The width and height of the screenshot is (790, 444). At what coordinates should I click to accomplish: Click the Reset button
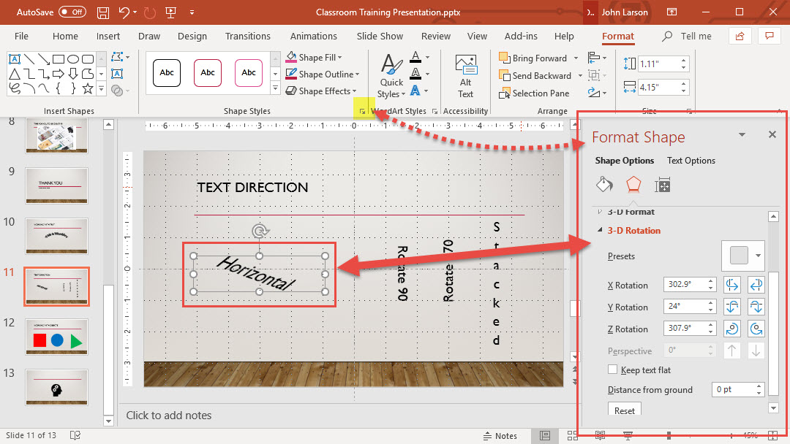(x=624, y=410)
